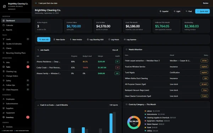The width and height of the screenshot is (213, 133).
Task: Select the Dashboard menu item
Action: pyautogui.click(x=16, y=21)
